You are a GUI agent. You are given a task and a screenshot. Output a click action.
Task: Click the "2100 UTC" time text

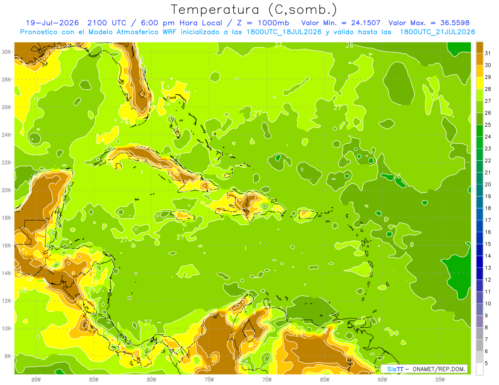tap(107, 23)
